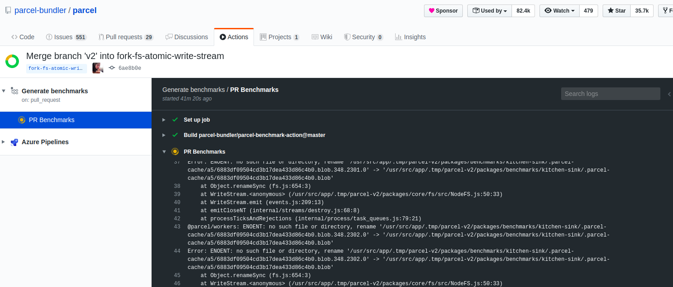Screen dimensions: 673x287
Task: Open the Azure Pipelines entry
Action: point(45,142)
